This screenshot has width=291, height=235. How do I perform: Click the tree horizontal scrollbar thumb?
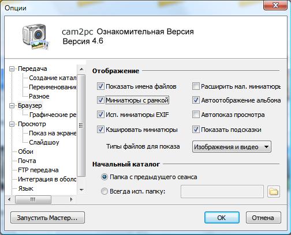coord(33,199)
